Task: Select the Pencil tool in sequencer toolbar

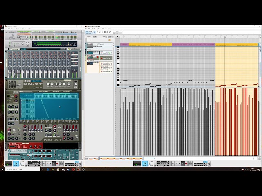Action: (97, 32)
